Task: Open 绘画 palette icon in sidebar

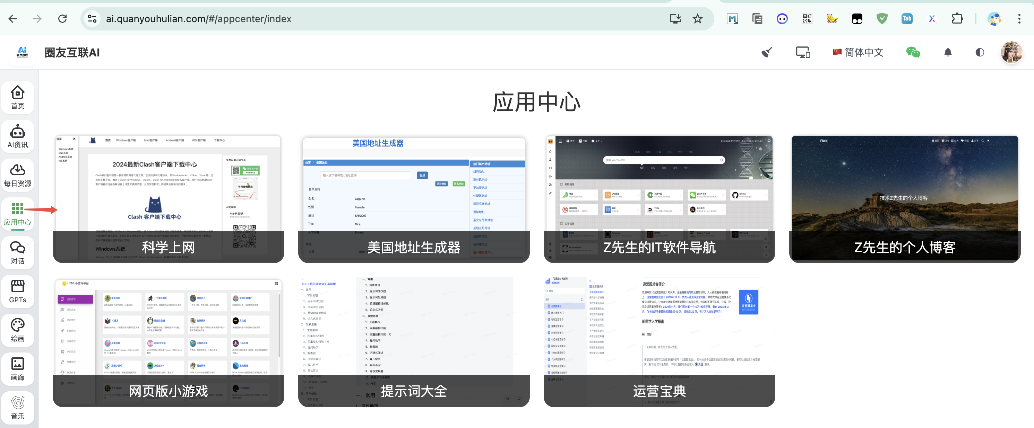Action: coord(17,330)
